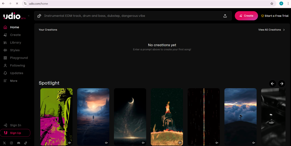Image resolution: width=291 pixels, height=146 pixels.
Task: Open the X (Twitter) link icon
Action: [x=5, y=143]
